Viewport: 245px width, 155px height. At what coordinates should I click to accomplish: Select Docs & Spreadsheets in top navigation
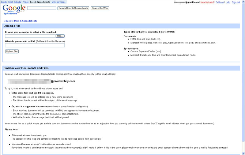coord(40,2)
